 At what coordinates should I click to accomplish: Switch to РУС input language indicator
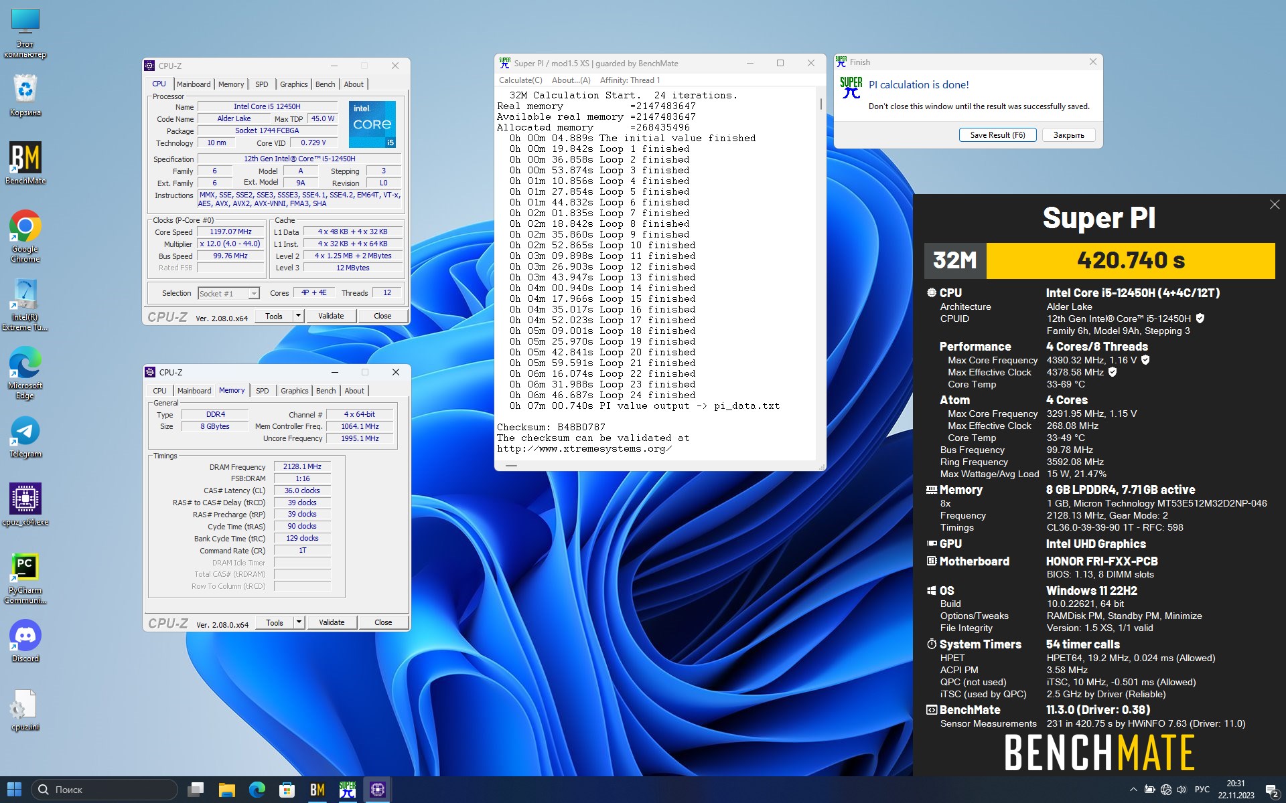coord(1202,790)
